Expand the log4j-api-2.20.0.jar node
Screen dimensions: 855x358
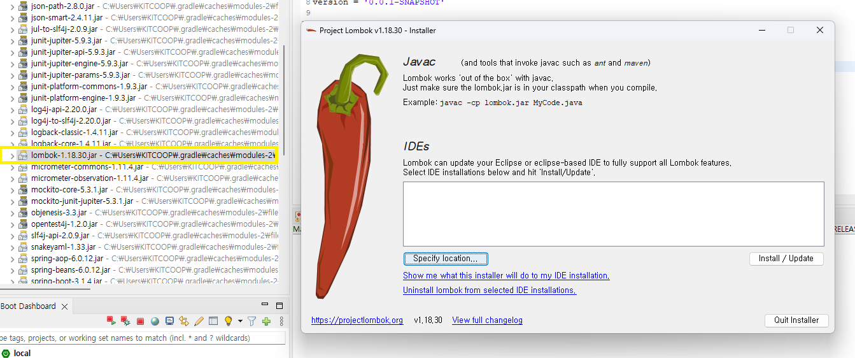point(11,110)
